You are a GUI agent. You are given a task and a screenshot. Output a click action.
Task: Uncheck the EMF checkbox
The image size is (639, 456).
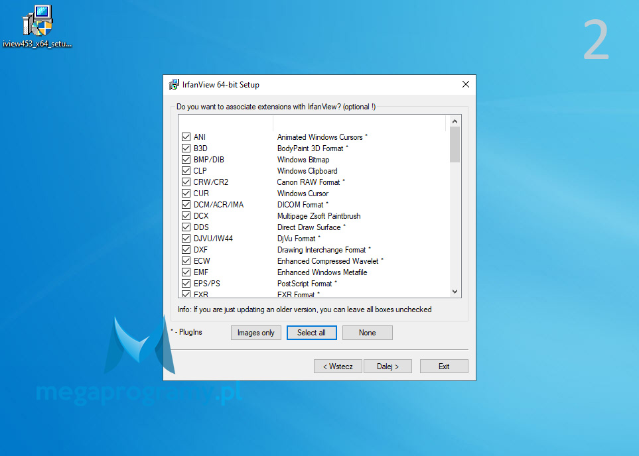(x=186, y=272)
